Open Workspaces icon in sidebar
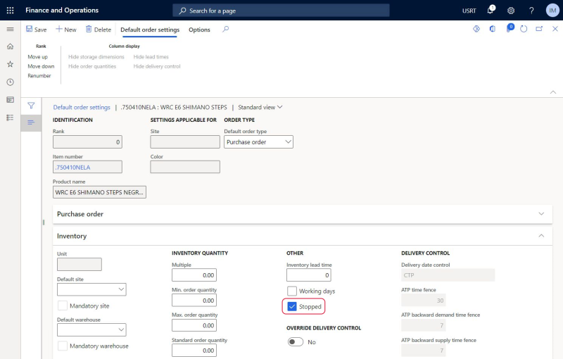The height and width of the screenshot is (359, 563). click(x=10, y=100)
